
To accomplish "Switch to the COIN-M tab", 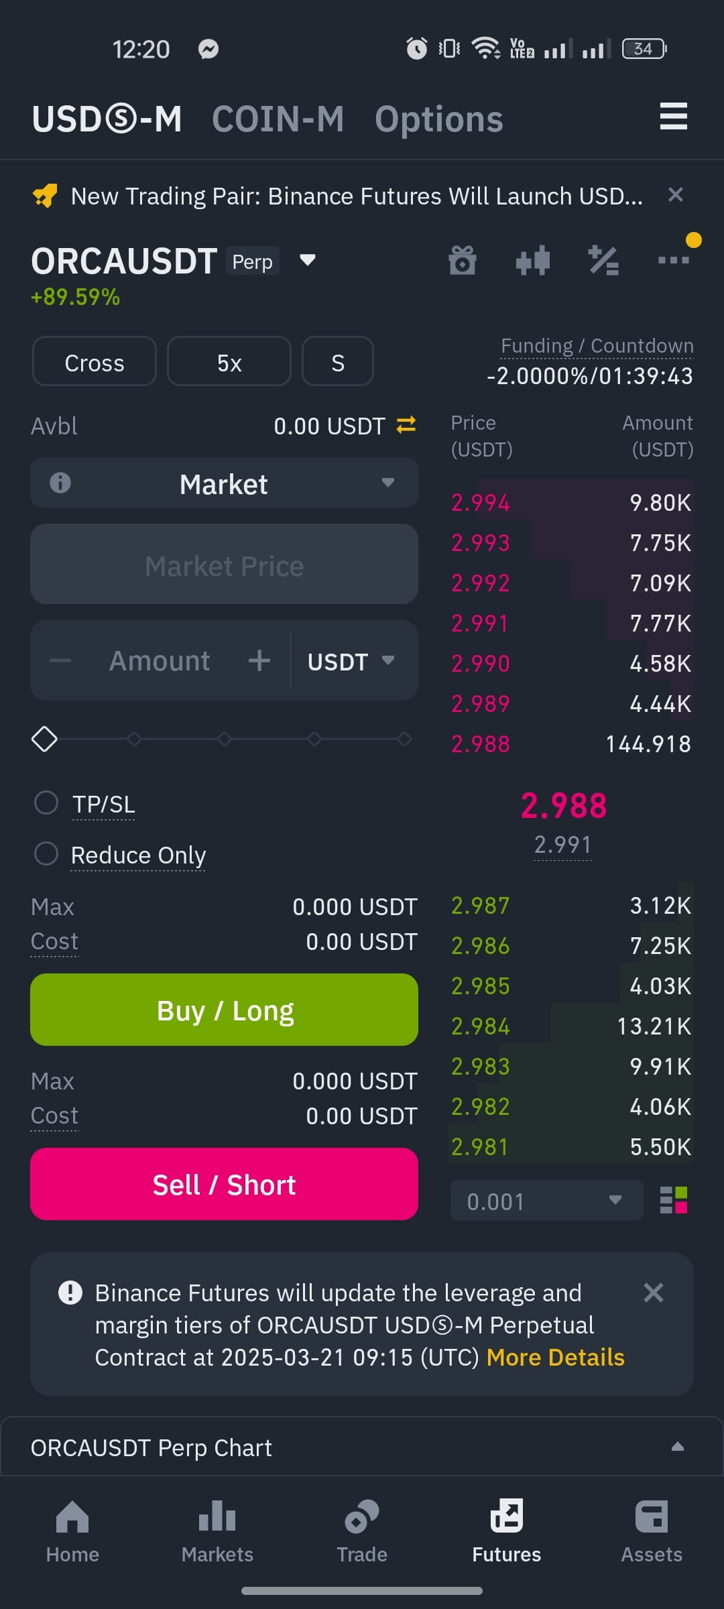I will [x=278, y=119].
